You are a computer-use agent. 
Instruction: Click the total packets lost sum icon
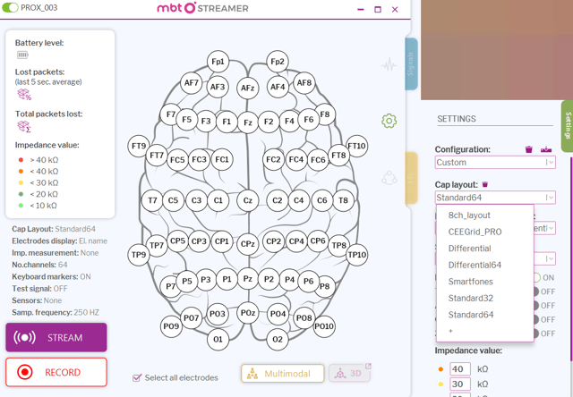(24, 127)
